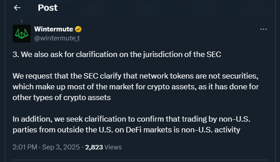This screenshot has width=280, height=162.
Task: Open the Wintermute green logo avatar
Action: click(22, 34)
